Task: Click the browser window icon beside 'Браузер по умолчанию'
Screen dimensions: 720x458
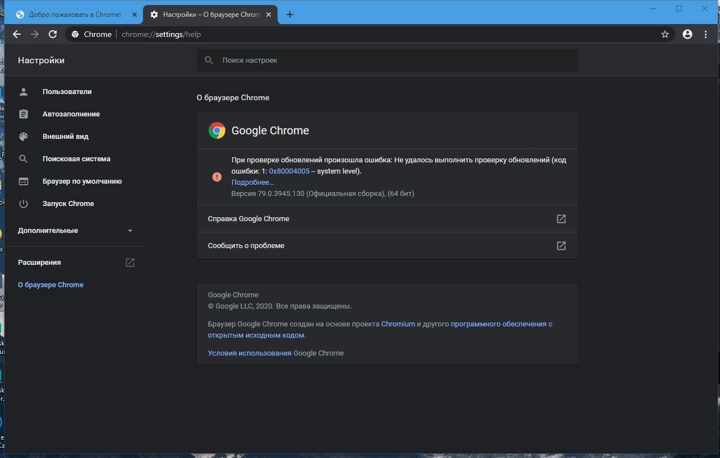Action: point(24,181)
